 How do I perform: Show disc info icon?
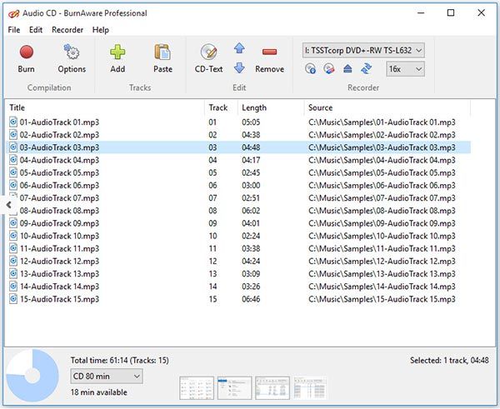tap(311, 70)
